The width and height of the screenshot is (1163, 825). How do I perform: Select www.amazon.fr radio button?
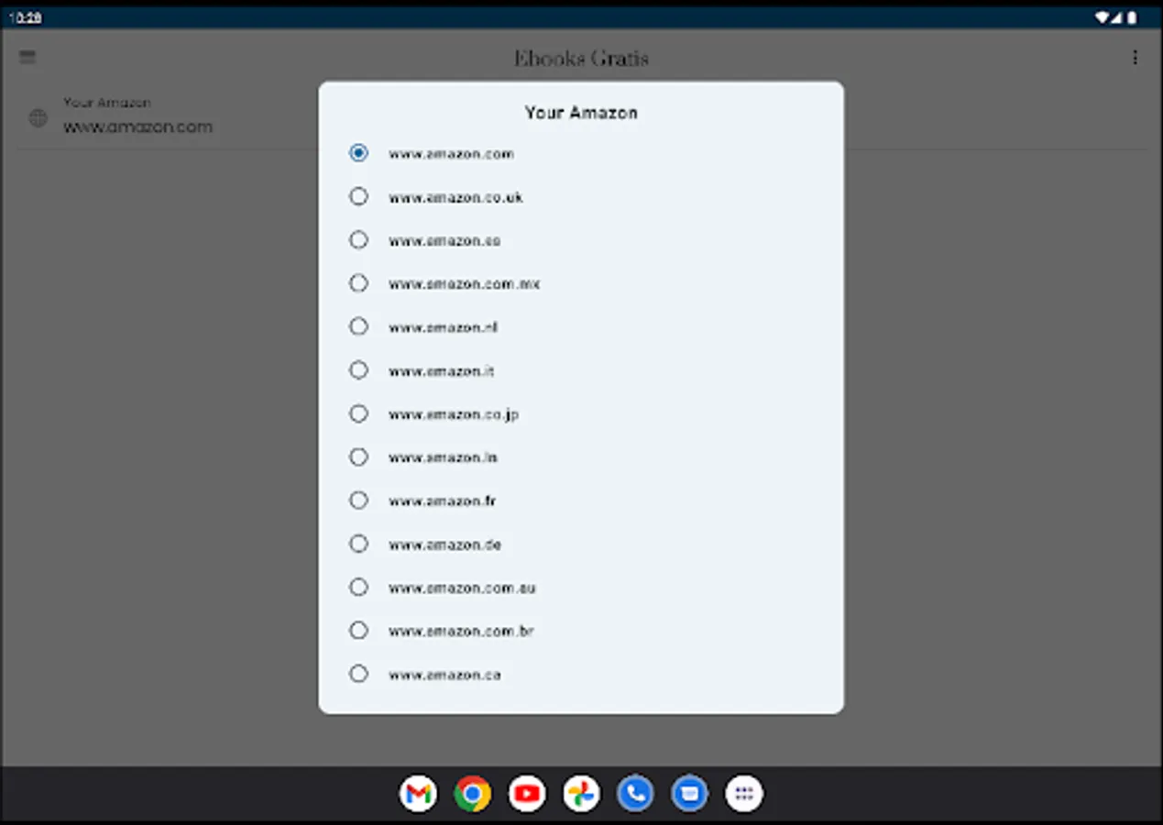(358, 500)
